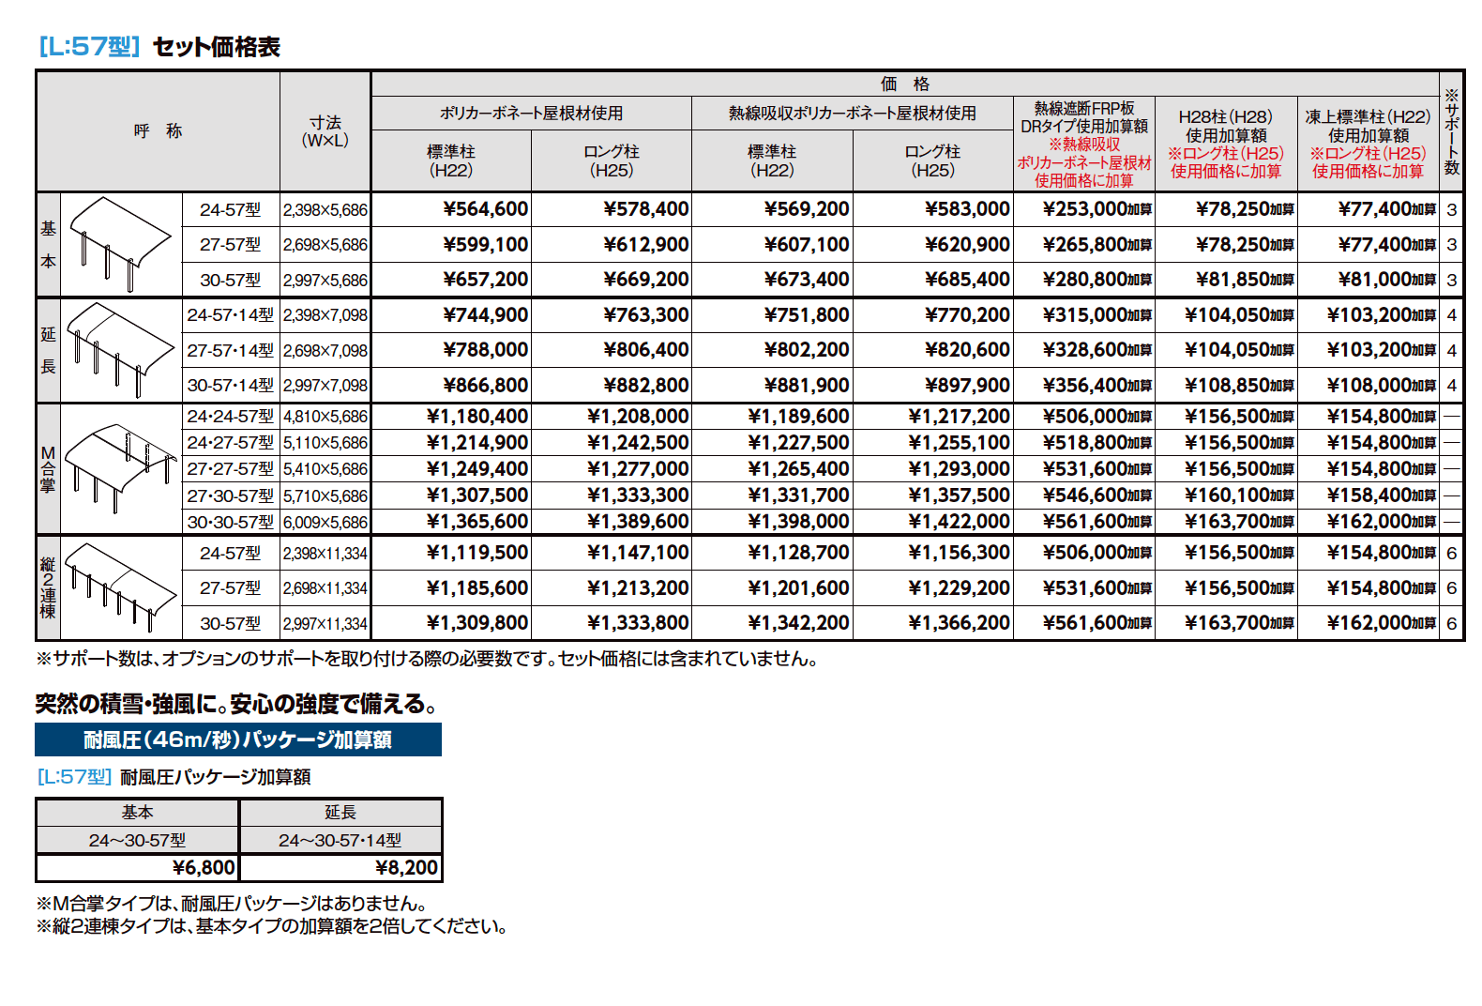
Task: Click the 30-57・14型 row label
Action: (x=231, y=385)
